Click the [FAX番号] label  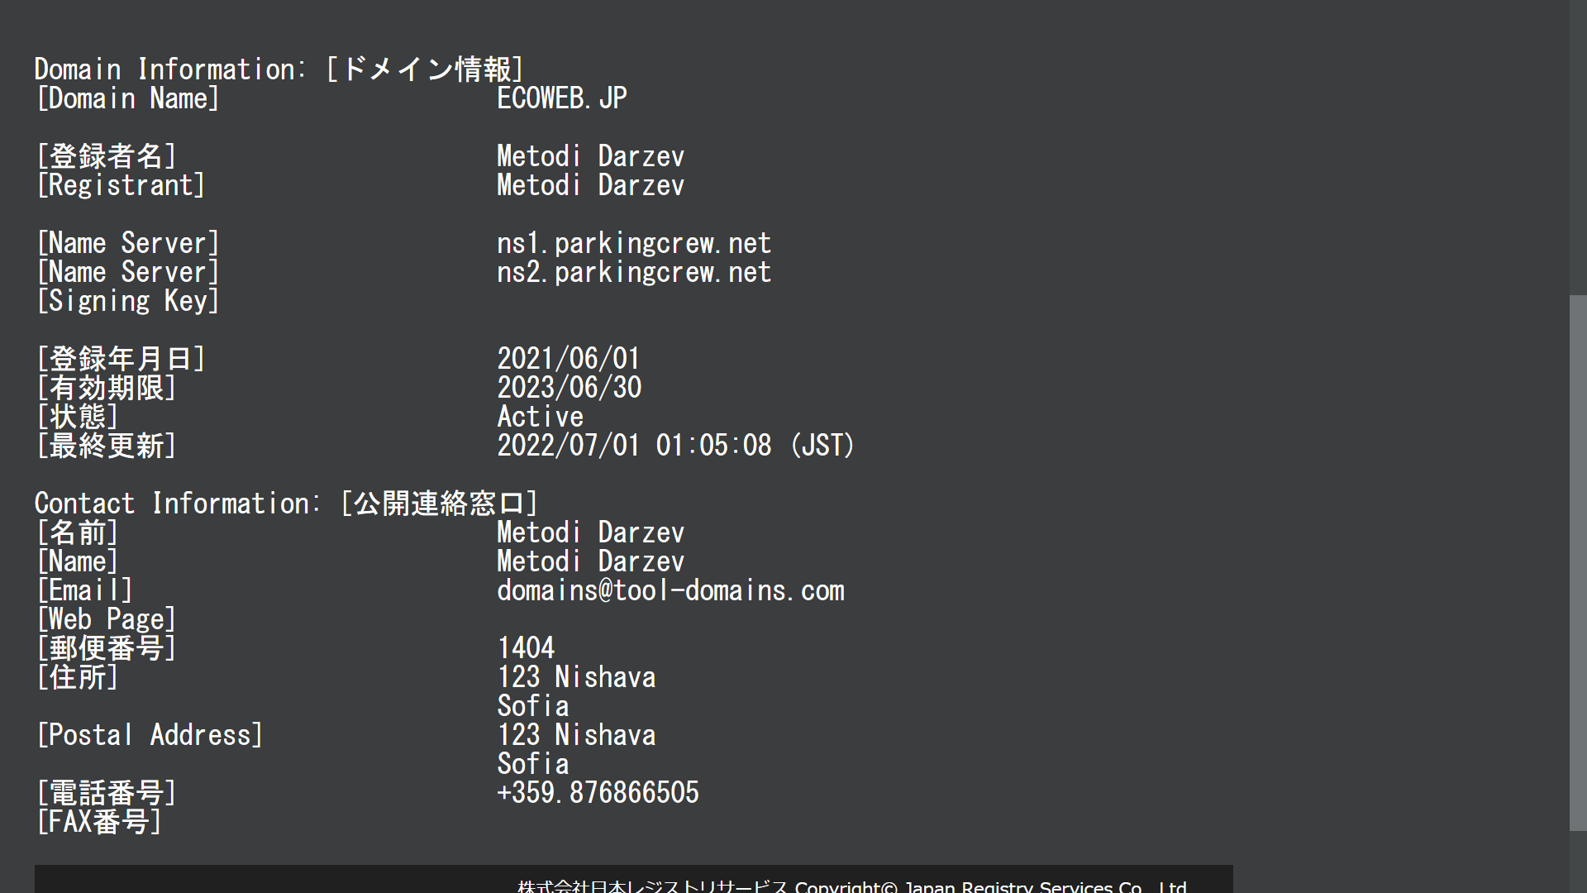pos(99,822)
